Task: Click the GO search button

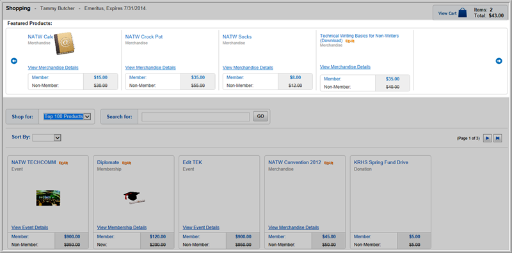Action: 260,116
